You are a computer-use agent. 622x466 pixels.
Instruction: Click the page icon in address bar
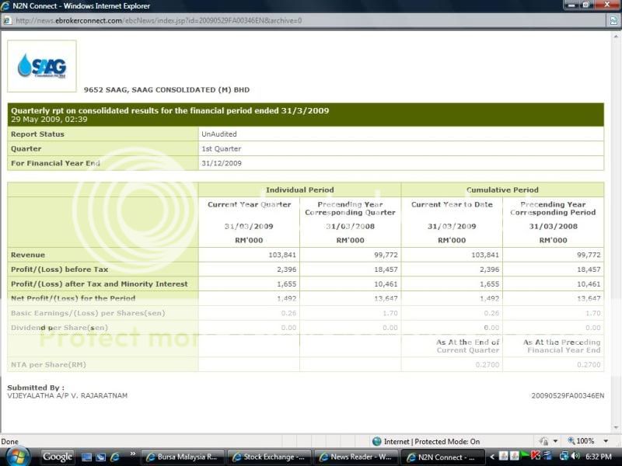pos(7,20)
